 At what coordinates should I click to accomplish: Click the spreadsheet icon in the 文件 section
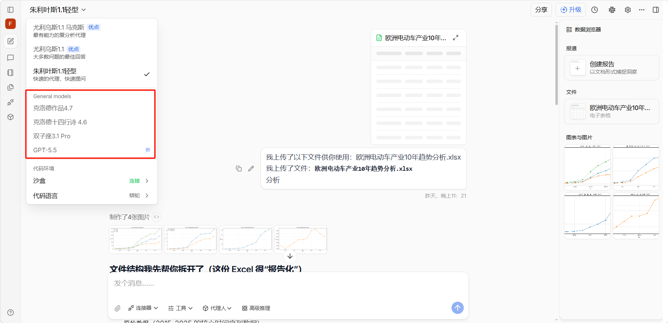pyautogui.click(x=577, y=111)
